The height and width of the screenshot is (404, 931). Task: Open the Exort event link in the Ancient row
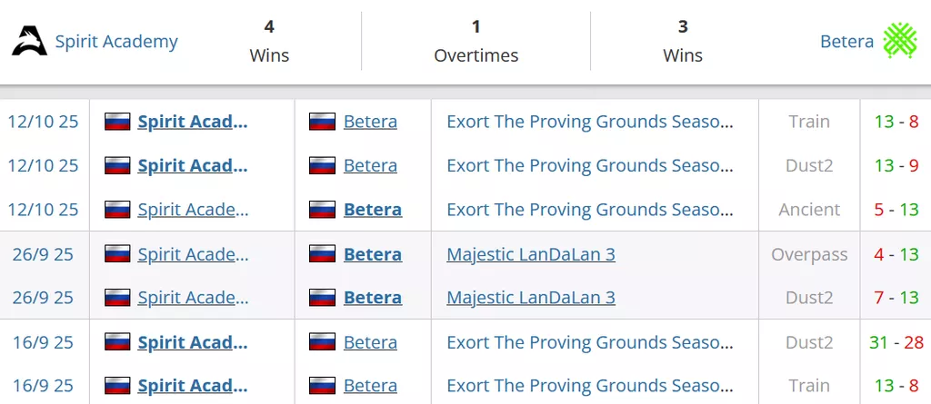click(590, 210)
